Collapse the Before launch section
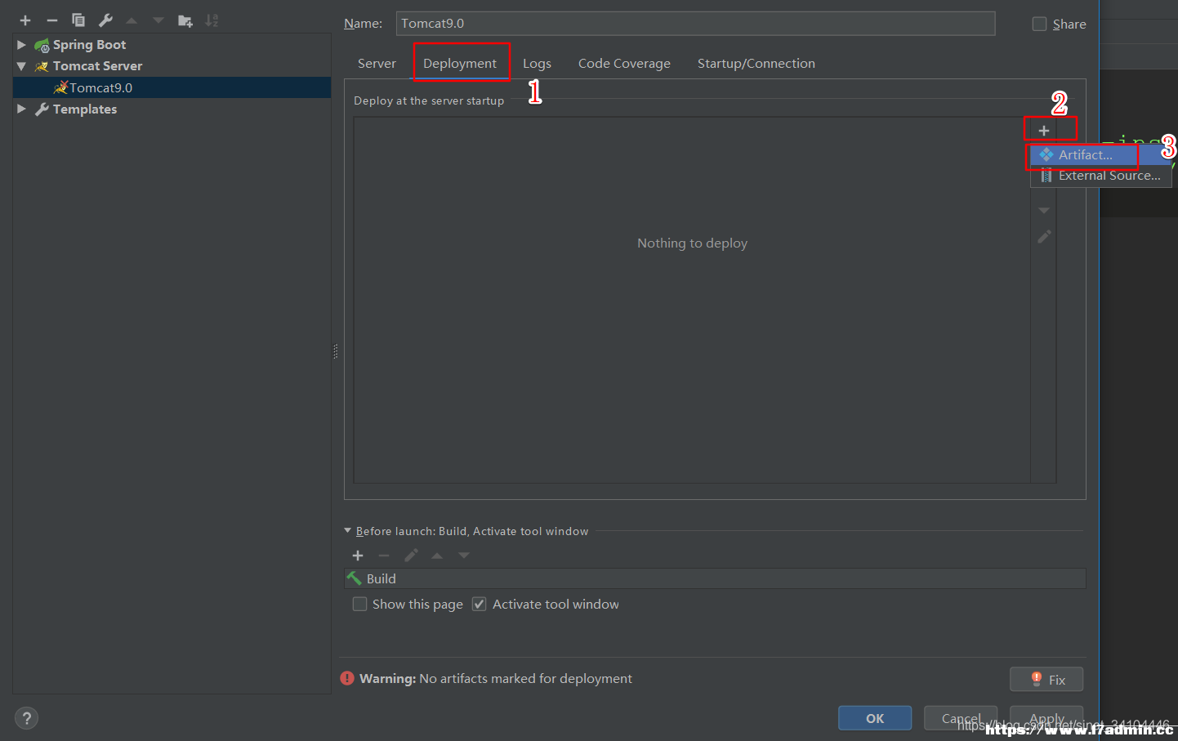Viewport: 1178px width, 741px height. [x=348, y=530]
